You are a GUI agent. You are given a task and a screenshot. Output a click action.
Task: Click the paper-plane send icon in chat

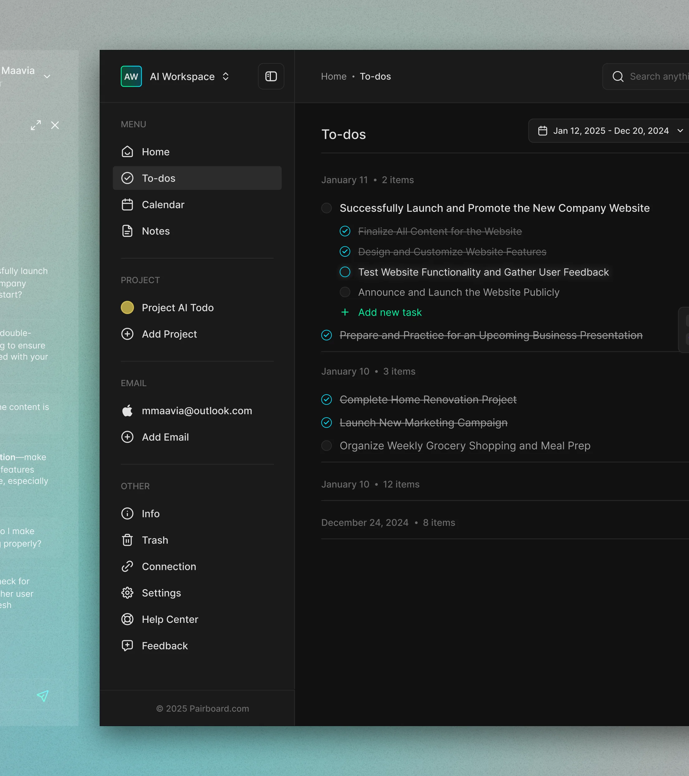[42, 696]
